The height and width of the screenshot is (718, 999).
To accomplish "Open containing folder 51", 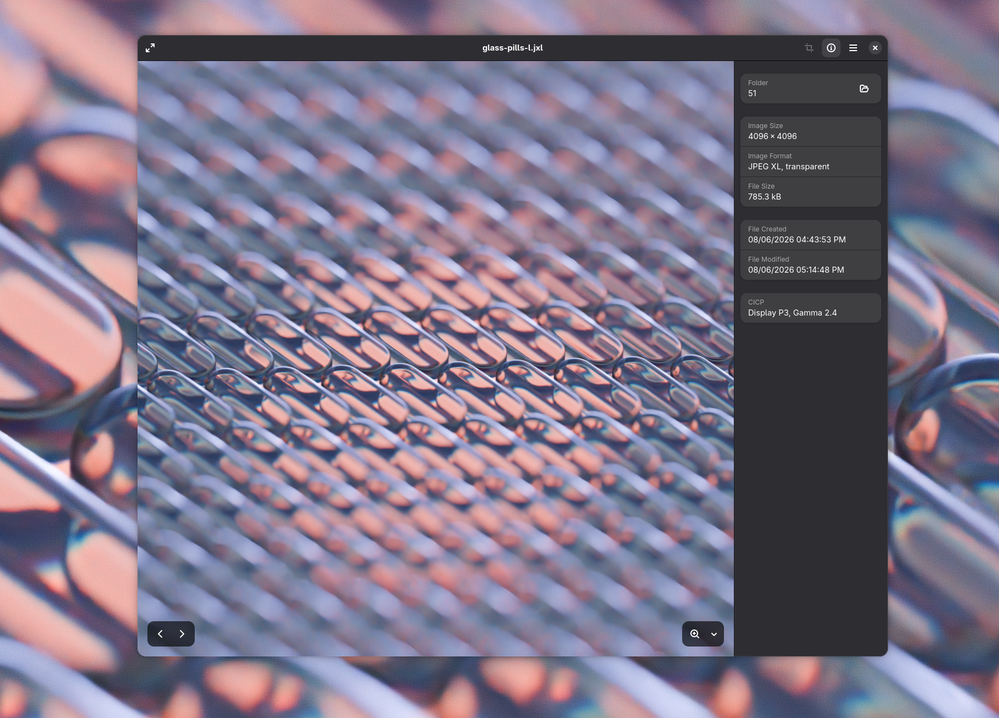I will (864, 89).
